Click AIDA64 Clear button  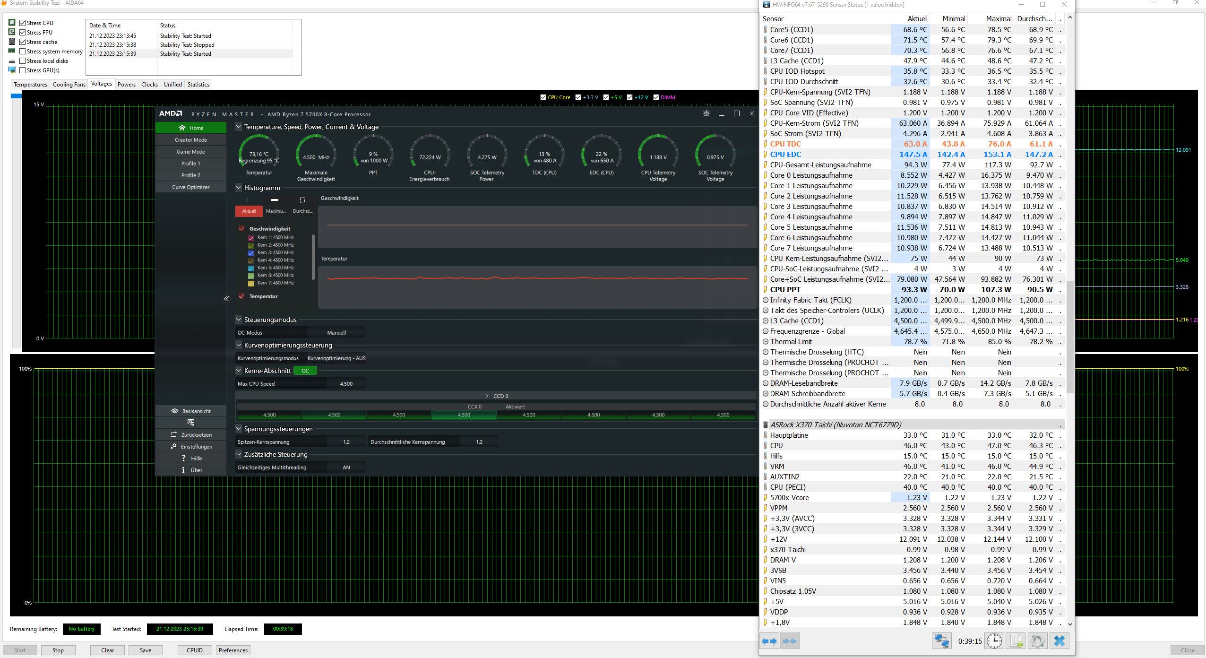[x=107, y=650]
